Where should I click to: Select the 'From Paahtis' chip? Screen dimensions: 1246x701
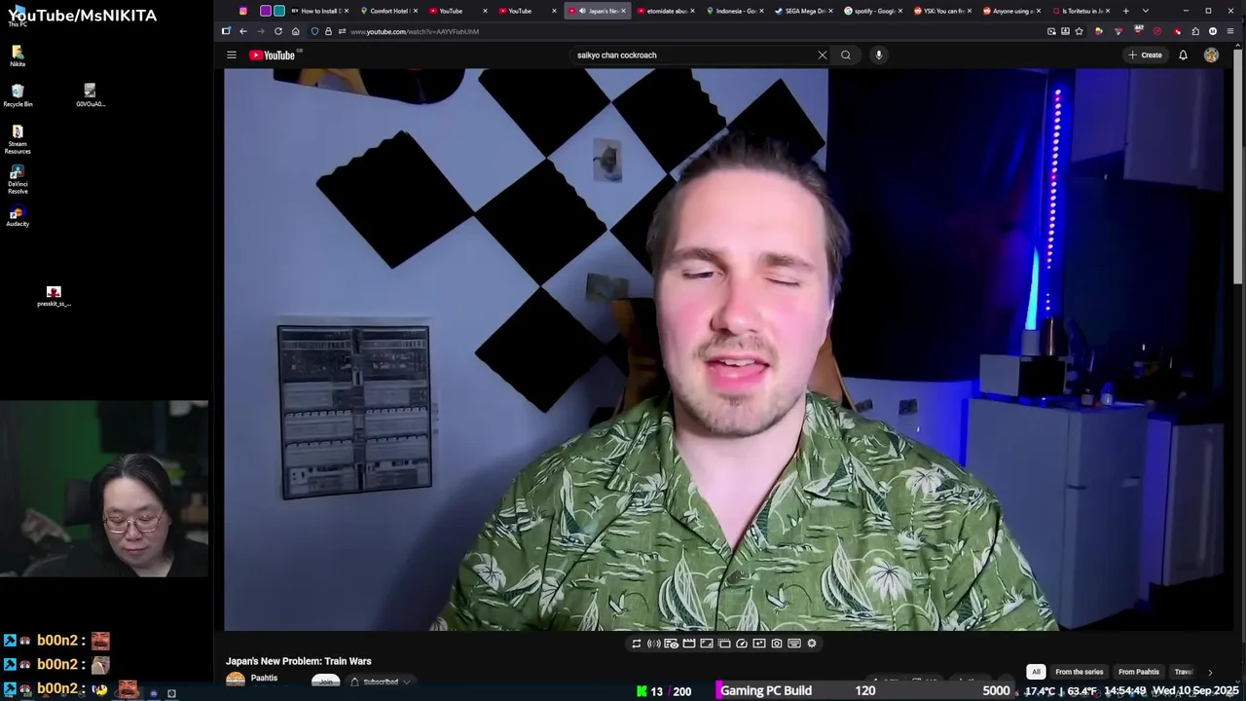(x=1139, y=672)
